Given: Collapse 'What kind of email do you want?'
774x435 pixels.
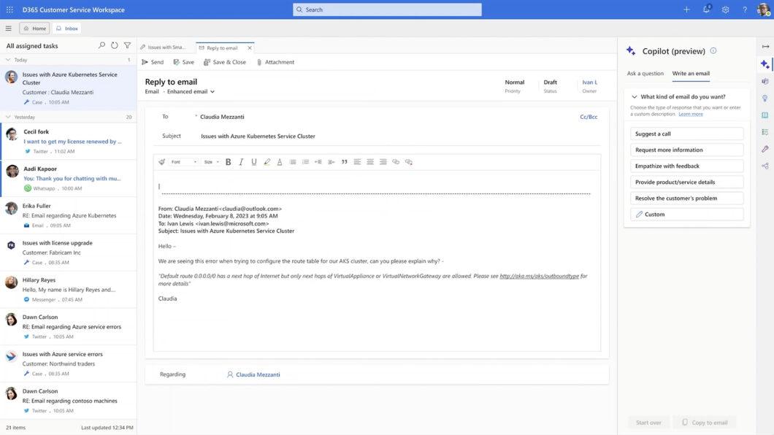Looking at the screenshot, I should pos(635,96).
